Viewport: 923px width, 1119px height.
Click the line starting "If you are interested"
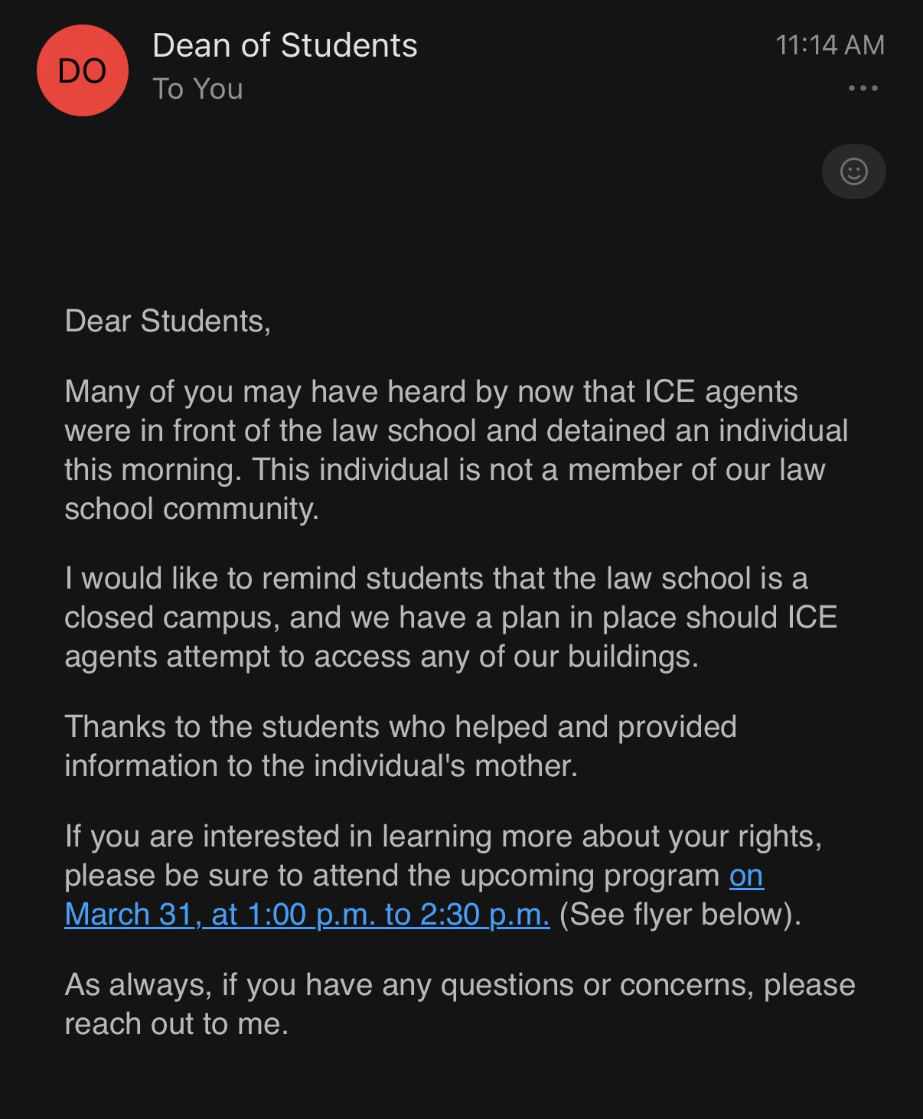[443, 837]
